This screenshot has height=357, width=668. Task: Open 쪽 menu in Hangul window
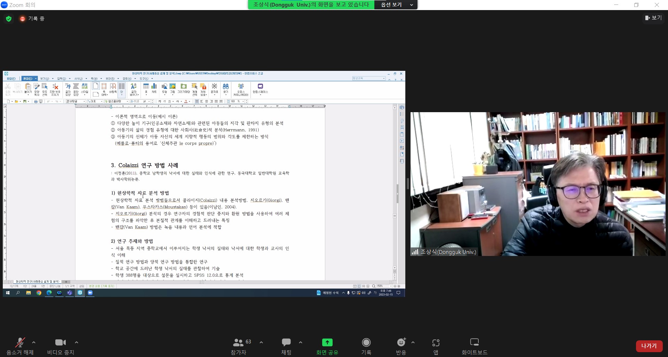tap(94, 79)
